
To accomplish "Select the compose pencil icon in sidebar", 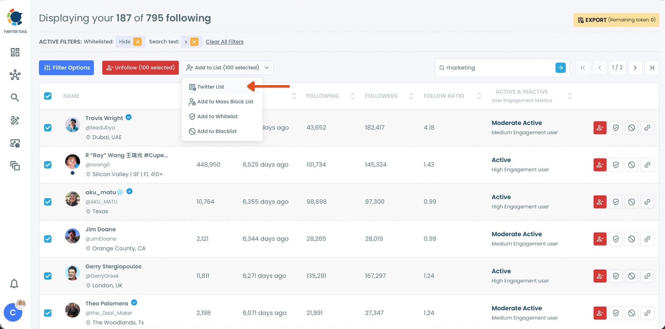I will point(15,121).
